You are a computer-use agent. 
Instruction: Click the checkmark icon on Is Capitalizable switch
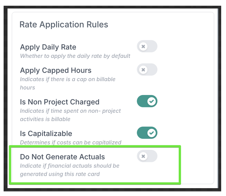[x=152, y=133]
